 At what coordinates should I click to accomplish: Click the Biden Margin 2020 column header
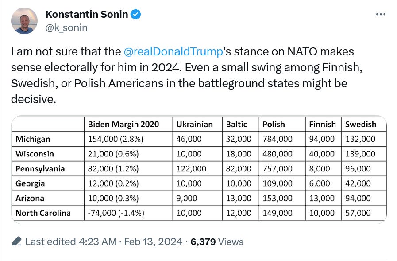(x=123, y=124)
